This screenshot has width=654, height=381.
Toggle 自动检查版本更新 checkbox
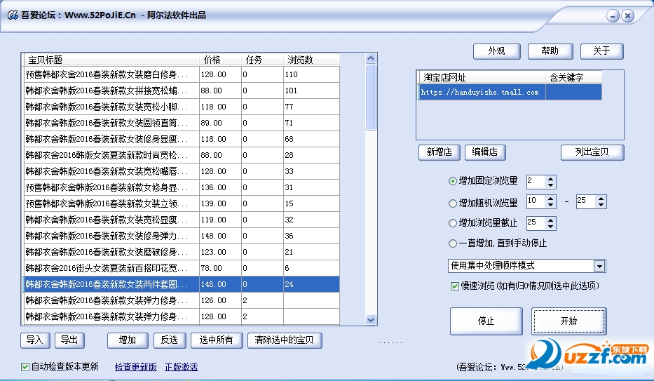25,367
